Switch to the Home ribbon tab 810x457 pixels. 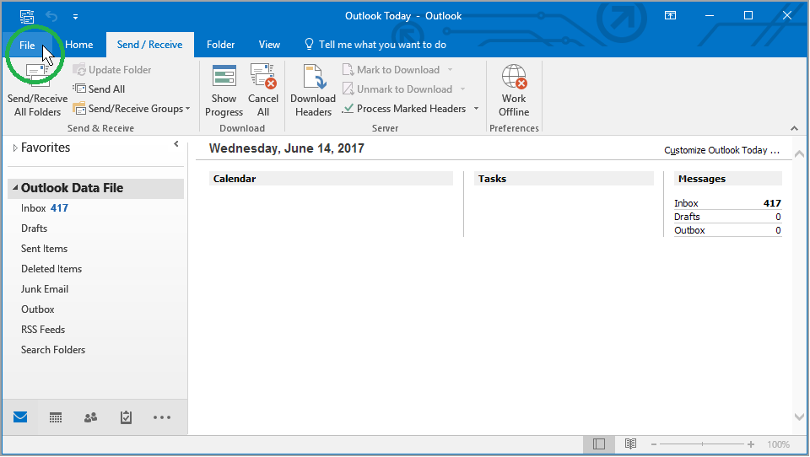point(79,45)
